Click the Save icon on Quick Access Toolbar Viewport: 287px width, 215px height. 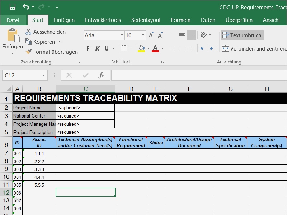coord(13,7)
